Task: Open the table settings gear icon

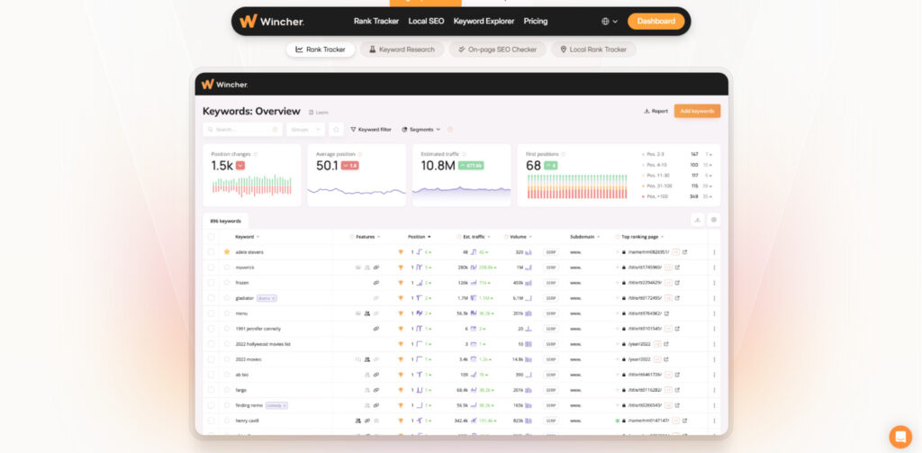Action: pyautogui.click(x=714, y=220)
